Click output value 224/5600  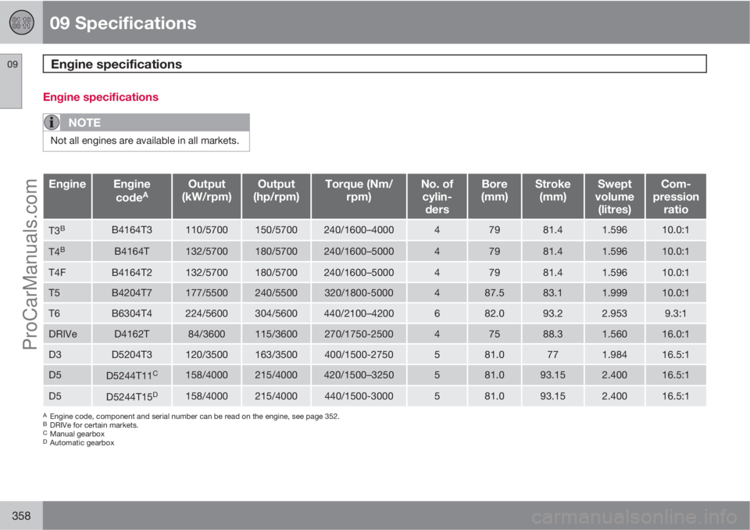[x=206, y=313]
